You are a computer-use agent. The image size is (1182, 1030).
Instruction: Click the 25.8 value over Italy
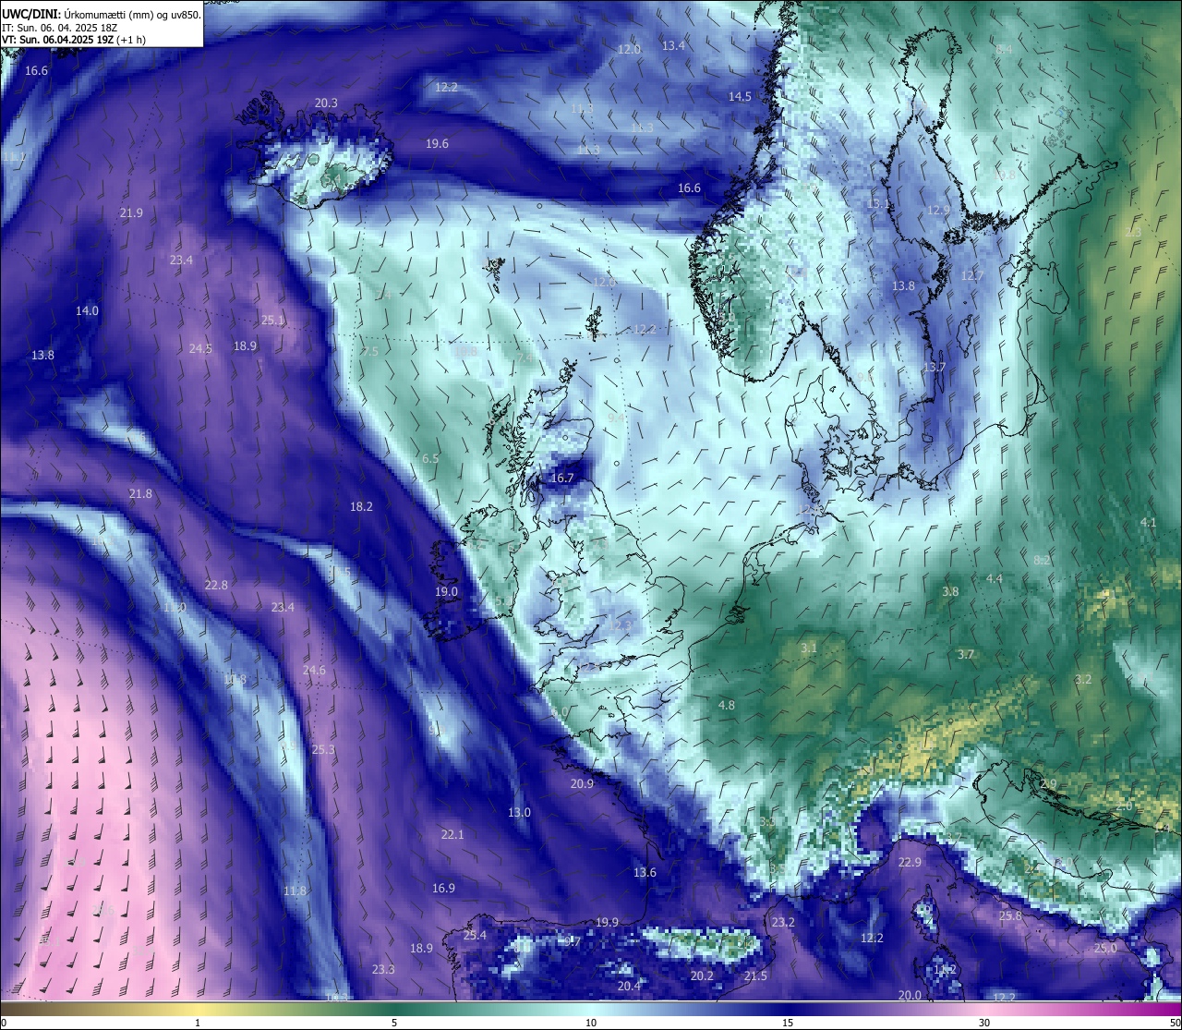pos(1010,916)
